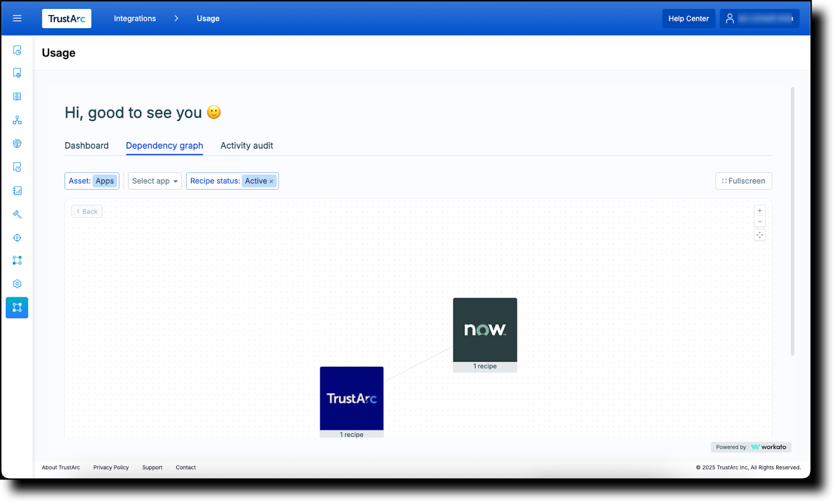834x502 pixels.
Task: Open the Asset: Apps filter dropdown
Action: click(92, 181)
